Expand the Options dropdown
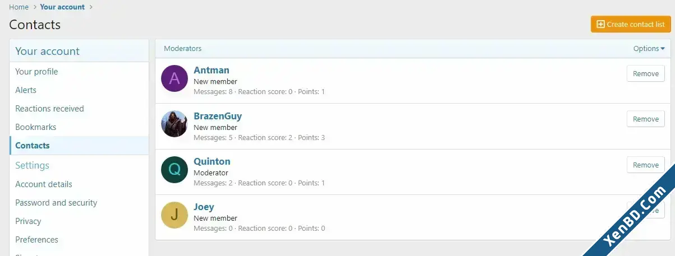This screenshot has height=256, width=675. point(649,49)
